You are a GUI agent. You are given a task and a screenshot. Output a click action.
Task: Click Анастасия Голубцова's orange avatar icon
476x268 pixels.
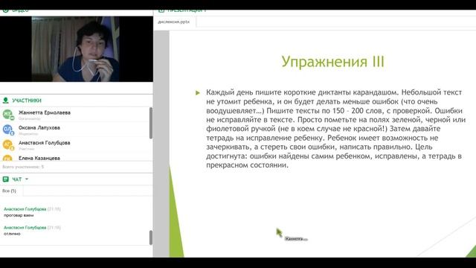[x=8, y=144]
